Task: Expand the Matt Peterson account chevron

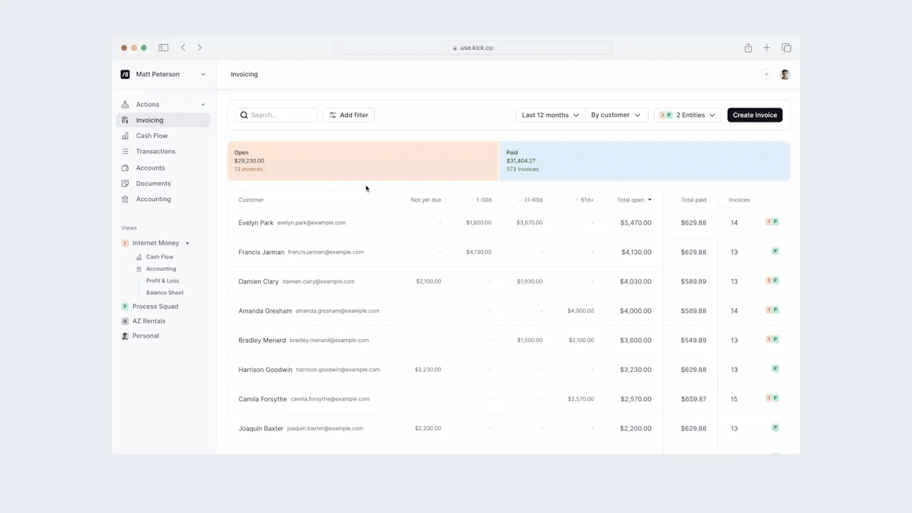Action: coord(204,74)
